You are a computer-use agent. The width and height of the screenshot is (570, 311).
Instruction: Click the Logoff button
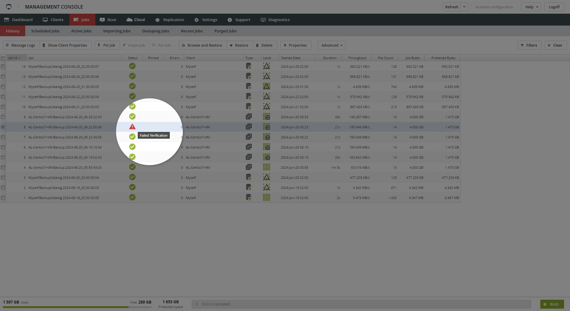point(554,7)
